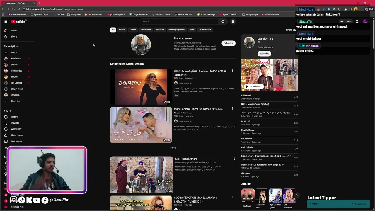Viewport: 375px width, 211px height.
Task: Open the VirusTotal bookmark
Action: tap(59, 14)
